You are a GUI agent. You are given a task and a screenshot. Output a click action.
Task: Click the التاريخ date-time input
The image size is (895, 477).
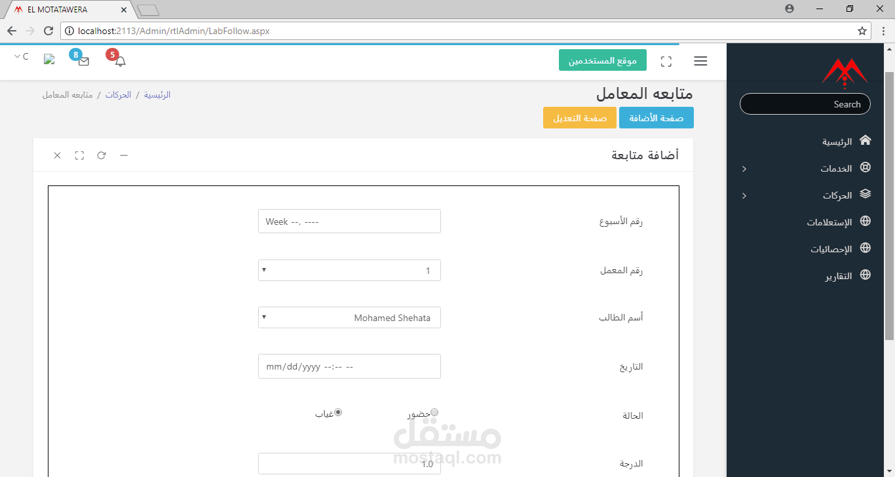pos(349,366)
